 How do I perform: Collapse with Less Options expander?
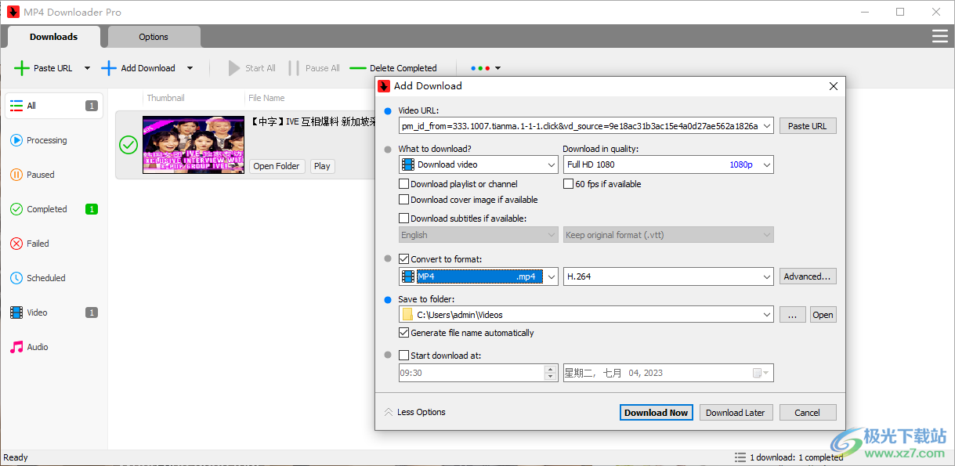(414, 413)
